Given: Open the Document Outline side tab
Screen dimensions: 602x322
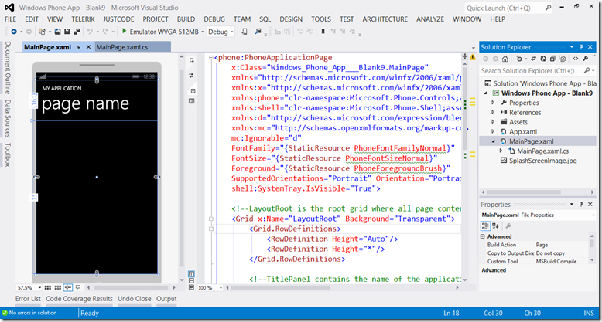Looking at the screenshot, I should coord(7,68).
